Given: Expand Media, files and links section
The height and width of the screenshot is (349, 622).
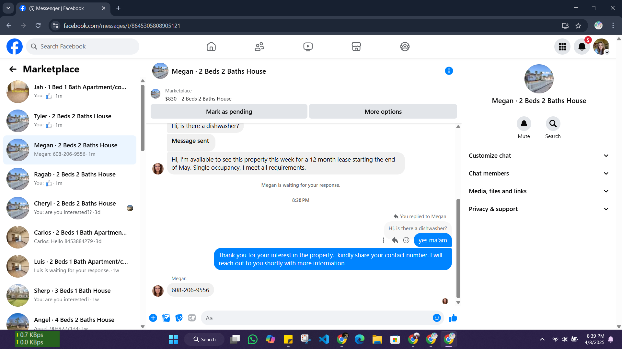Looking at the screenshot, I should [x=539, y=191].
